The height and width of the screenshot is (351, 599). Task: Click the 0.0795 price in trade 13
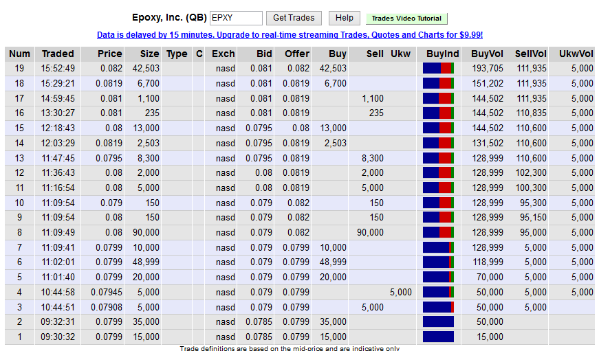click(109, 158)
